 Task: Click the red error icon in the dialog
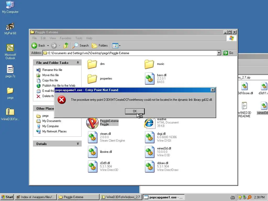[62, 100]
